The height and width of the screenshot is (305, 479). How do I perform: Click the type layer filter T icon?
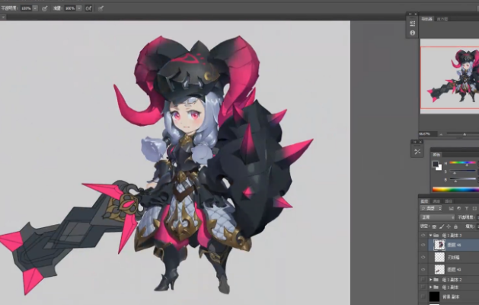pyautogui.click(x=467, y=208)
